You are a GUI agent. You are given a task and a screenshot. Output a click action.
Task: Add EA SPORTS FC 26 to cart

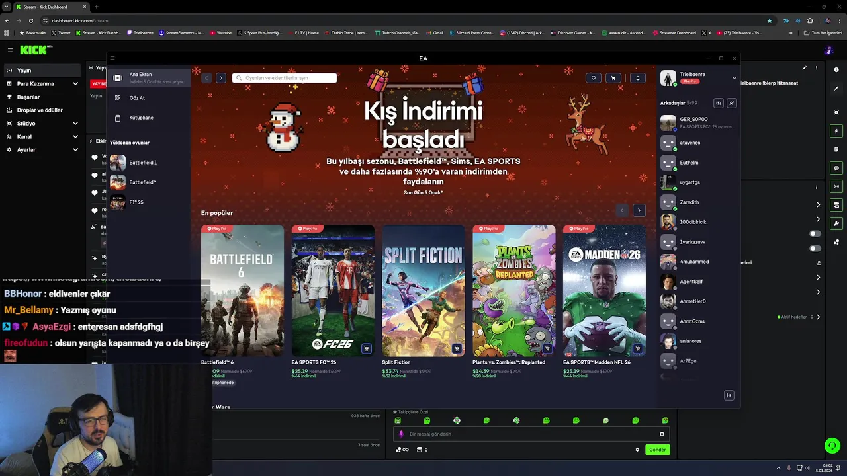click(x=367, y=348)
